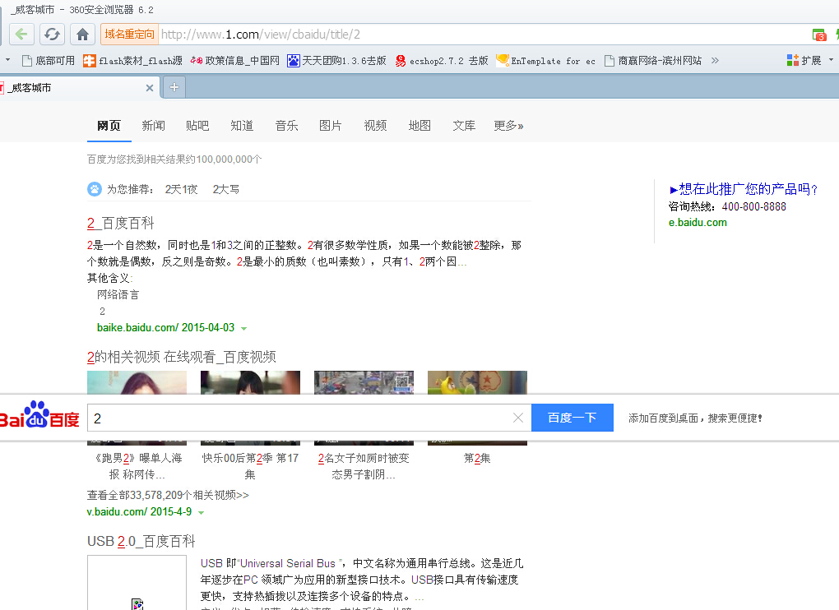Click the flash素材 bookmark favicon
This screenshot has width=839, height=610.
(x=90, y=61)
